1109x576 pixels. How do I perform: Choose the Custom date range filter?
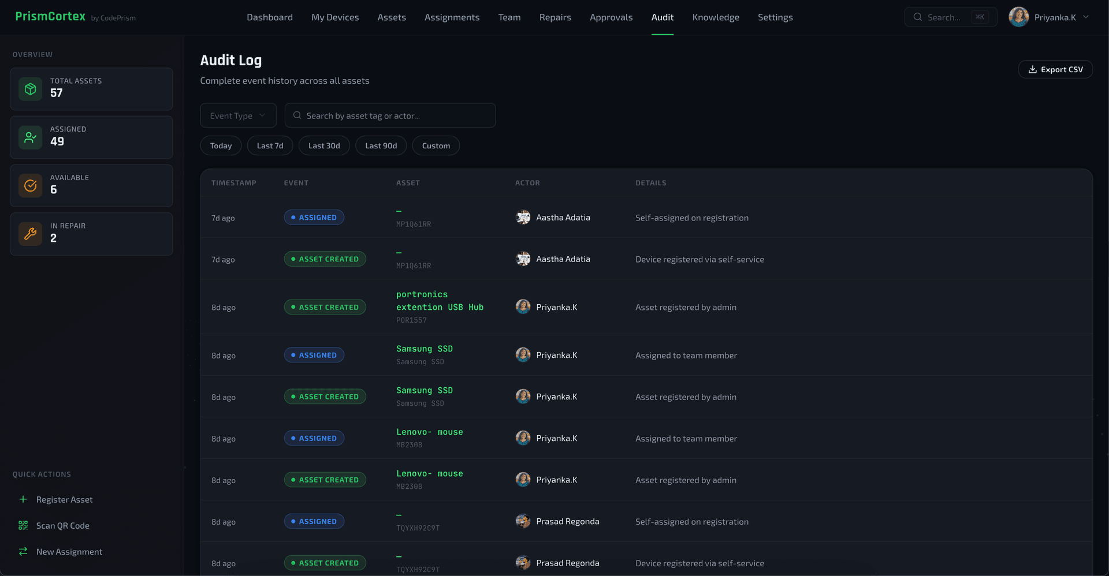click(436, 145)
